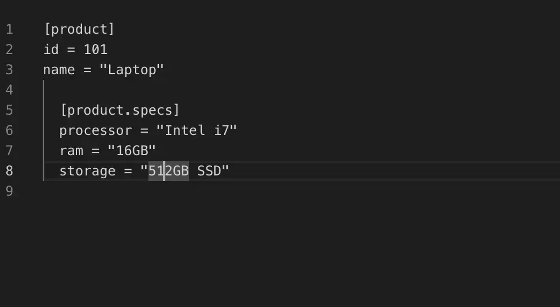Click line number 5 in the gutter
This screenshot has width=560, height=307.
tap(9, 110)
